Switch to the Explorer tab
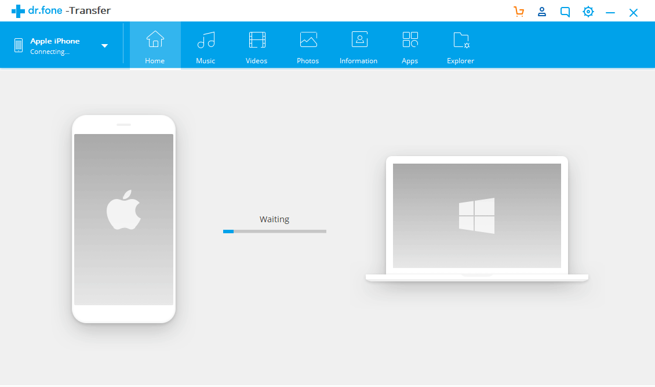This screenshot has height=387, width=655. [460, 46]
